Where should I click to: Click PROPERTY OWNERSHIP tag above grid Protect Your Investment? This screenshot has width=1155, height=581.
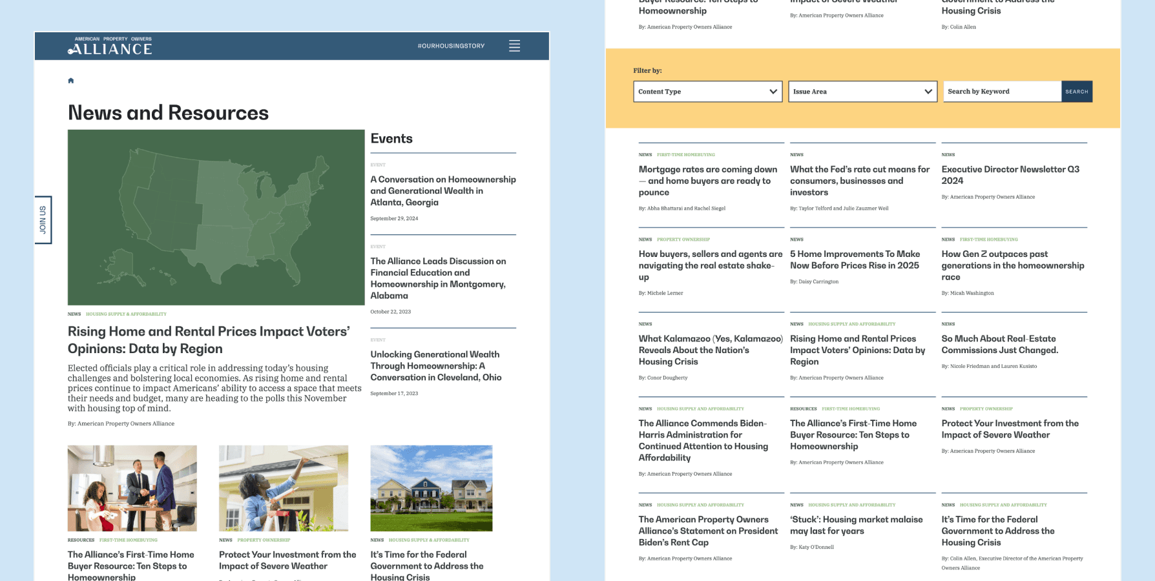(986, 409)
